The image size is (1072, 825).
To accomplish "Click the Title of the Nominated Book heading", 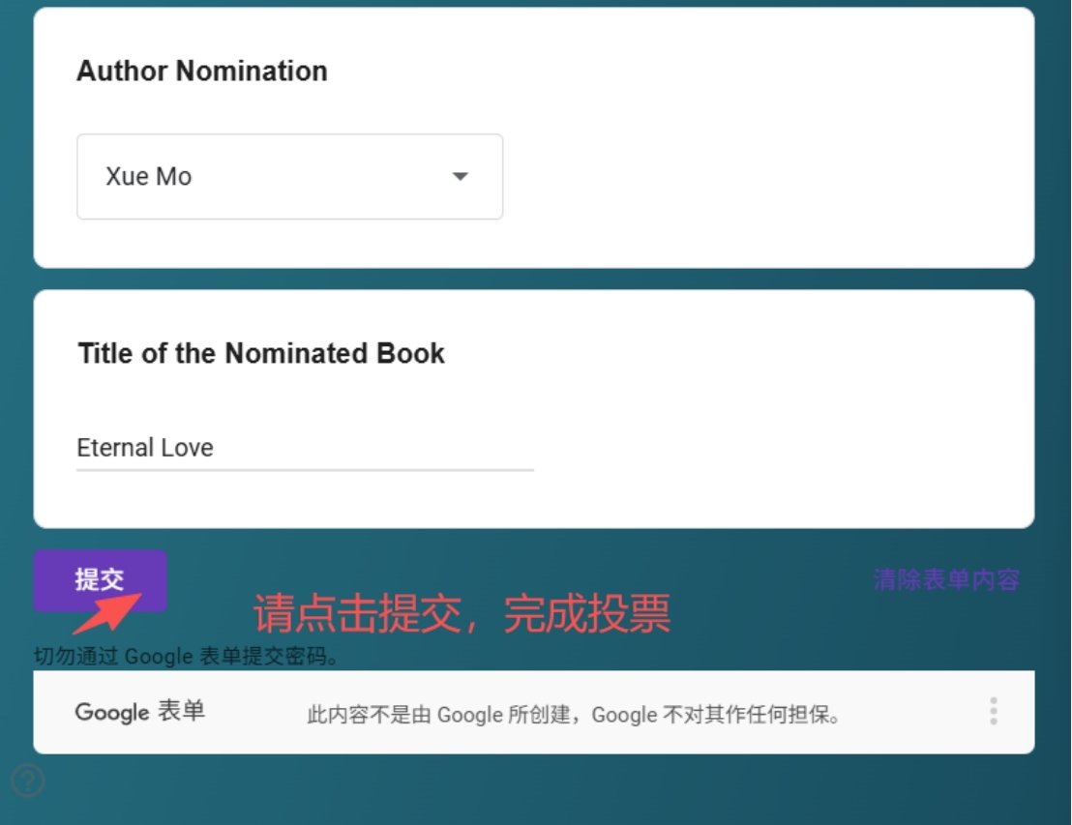I will tap(261, 353).
